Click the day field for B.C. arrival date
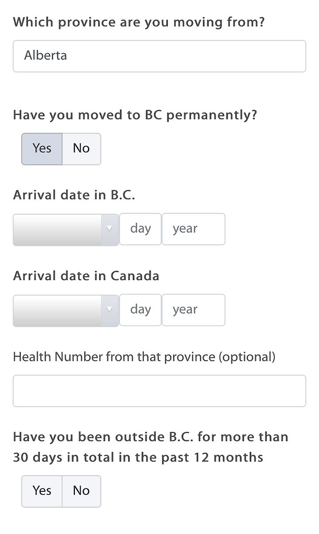 [x=140, y=229]
